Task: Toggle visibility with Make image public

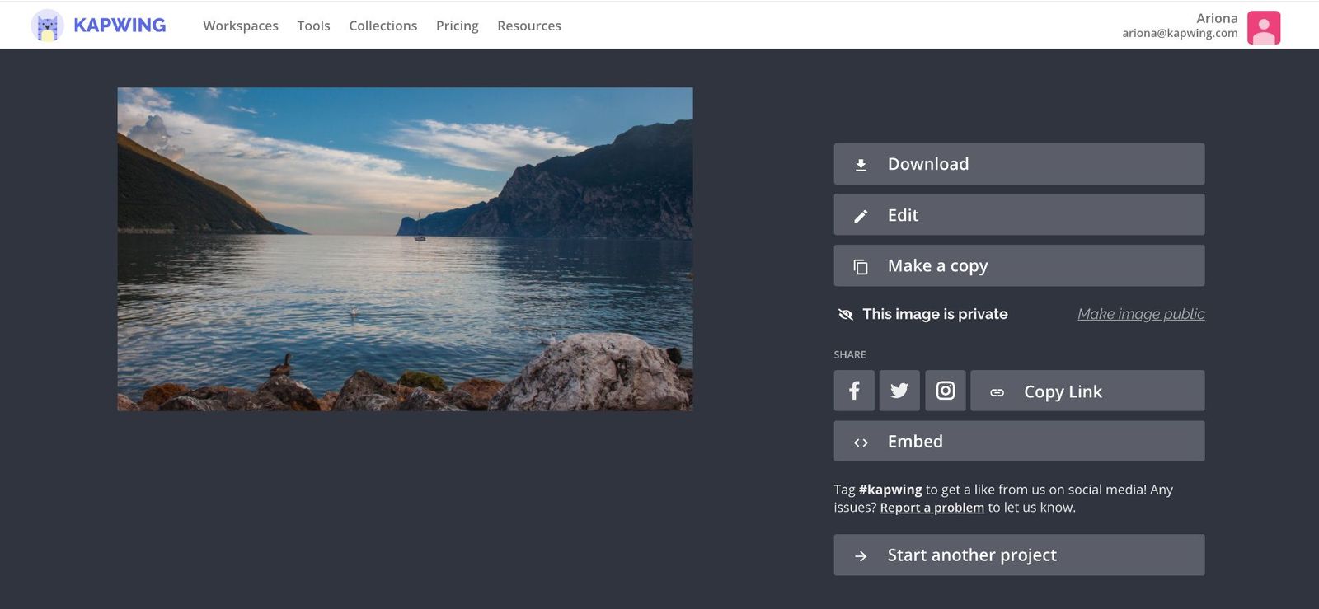Action: pos(1141,314)
